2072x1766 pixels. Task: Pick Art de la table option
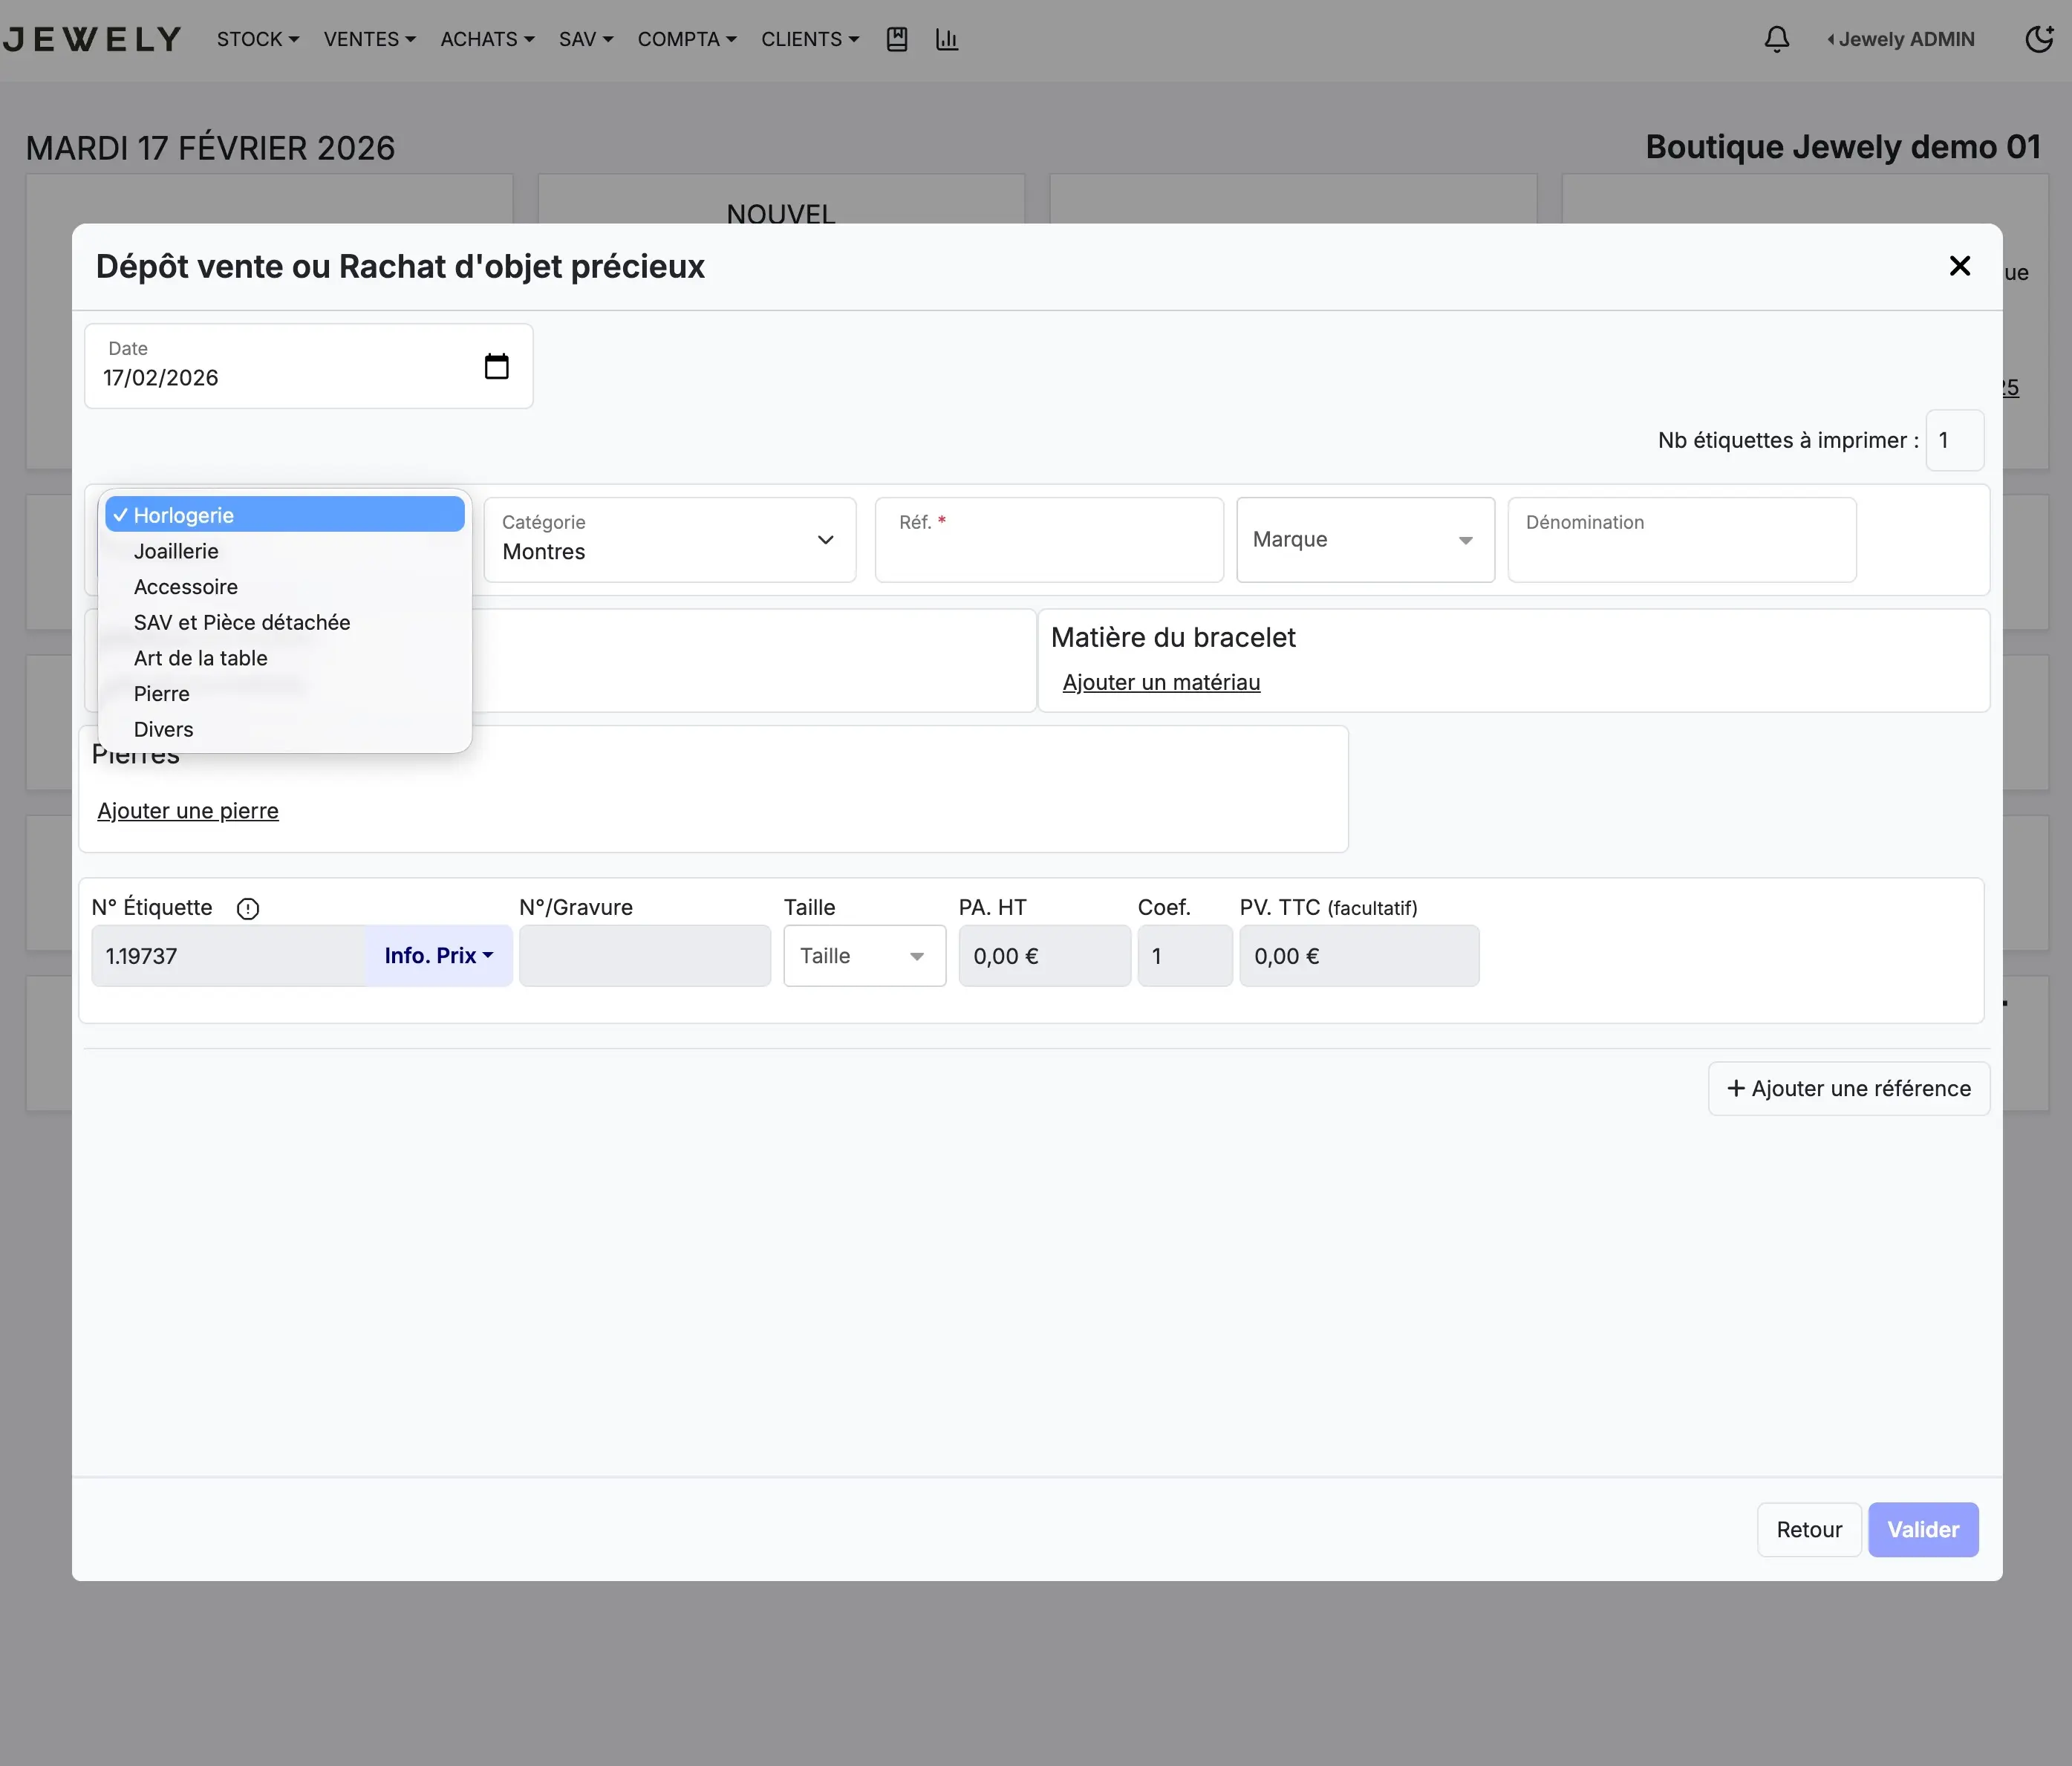[x=285, y=658]
